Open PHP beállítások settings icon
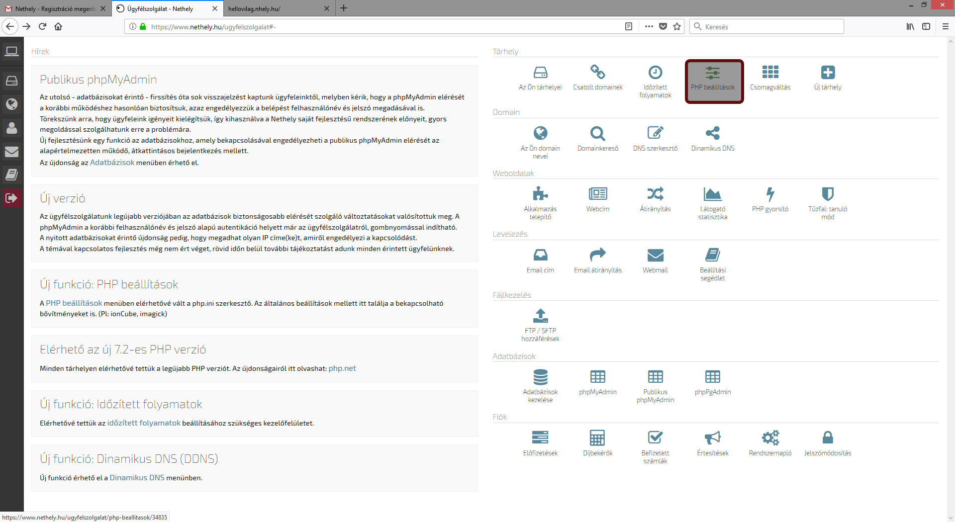955x522 pixels. pos(713,73)
